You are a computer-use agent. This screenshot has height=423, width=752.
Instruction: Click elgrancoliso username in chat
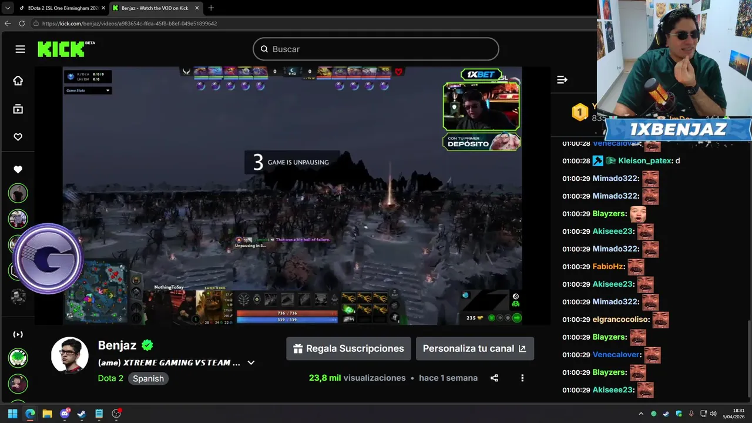pos(622,319)
